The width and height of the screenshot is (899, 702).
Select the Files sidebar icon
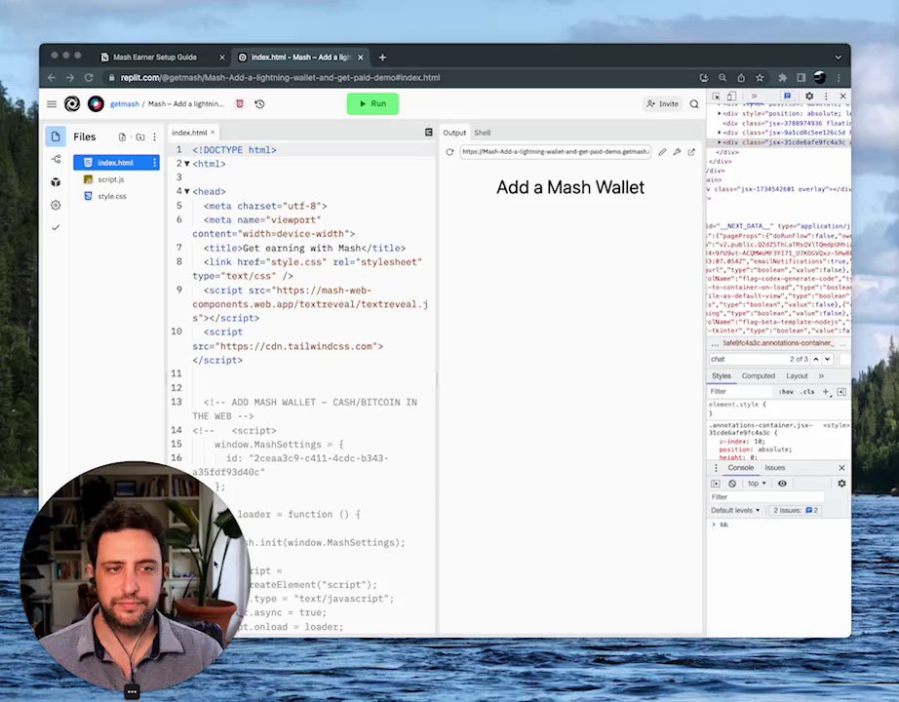[56, 136]
